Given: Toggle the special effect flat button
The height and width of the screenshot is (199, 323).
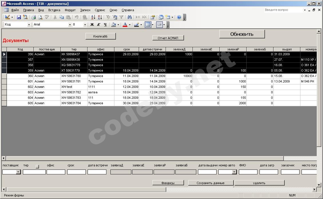Looking at the screenshot, I should (x=159, y=25).
